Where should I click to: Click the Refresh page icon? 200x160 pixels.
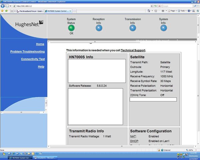tap(155, 6)
